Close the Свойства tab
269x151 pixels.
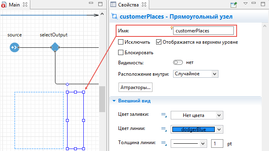144,4
